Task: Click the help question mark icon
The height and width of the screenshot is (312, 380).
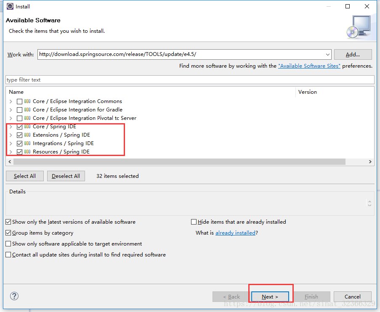Action: pos(14,296)
